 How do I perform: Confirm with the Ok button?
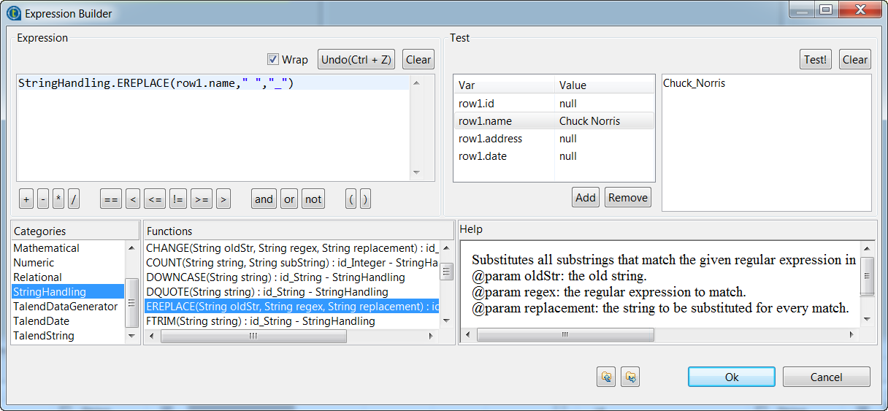pos(732,377)
